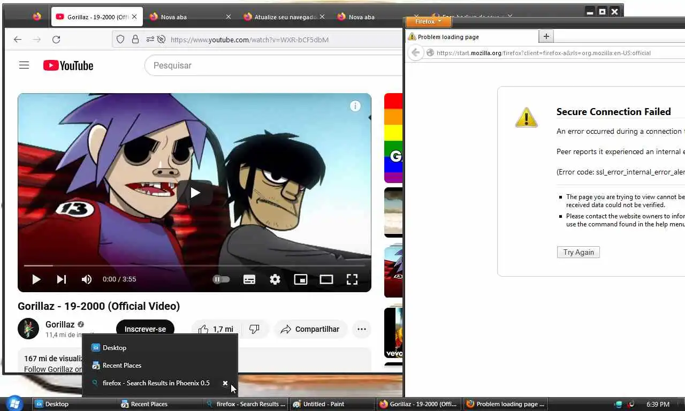The image size is (685, 411).
Task: Switch to Recent Places taskbar button
Action: click(x=159, y=404)
